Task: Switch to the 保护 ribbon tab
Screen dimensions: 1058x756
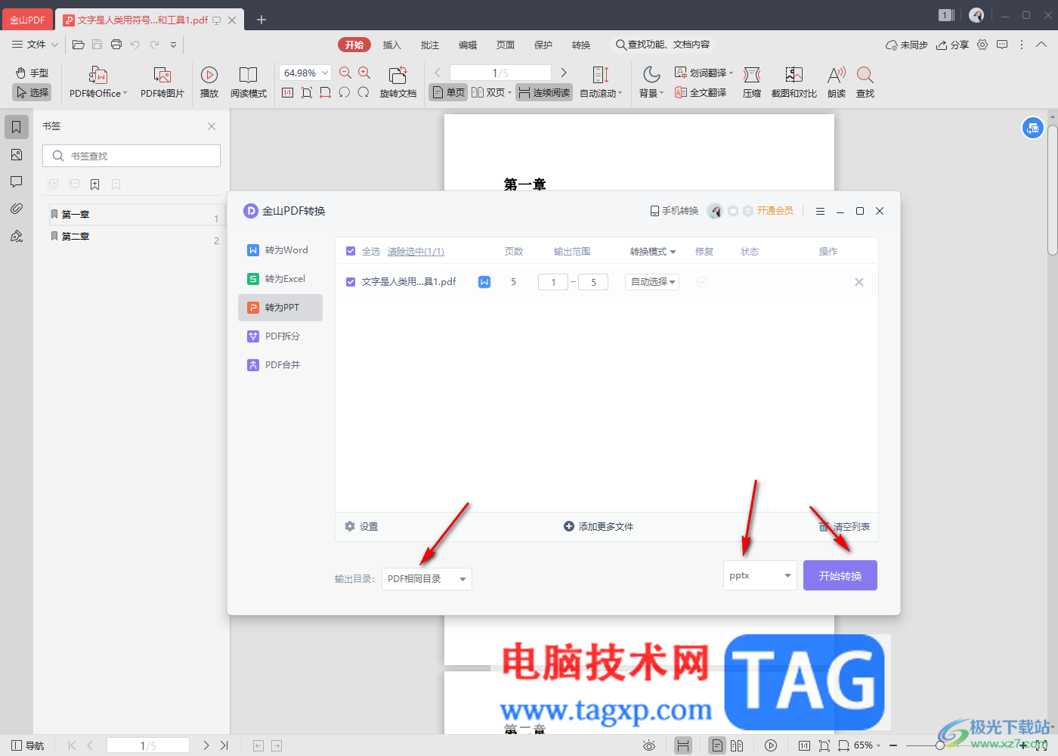Action: pyautogui.click(x=543, y=45)
